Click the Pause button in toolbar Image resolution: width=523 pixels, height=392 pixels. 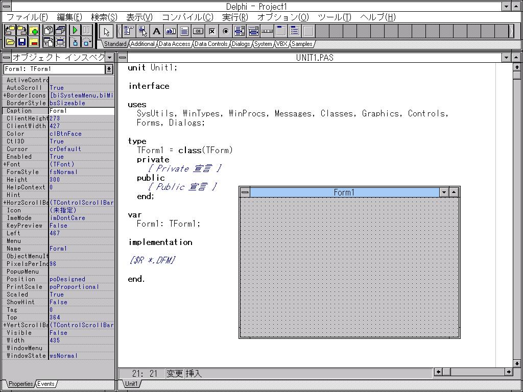click(x=86, y=30)
